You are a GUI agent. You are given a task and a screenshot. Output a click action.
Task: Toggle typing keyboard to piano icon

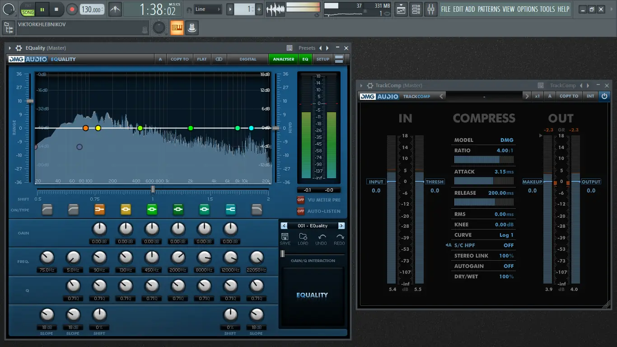click(x=177, y=28)
